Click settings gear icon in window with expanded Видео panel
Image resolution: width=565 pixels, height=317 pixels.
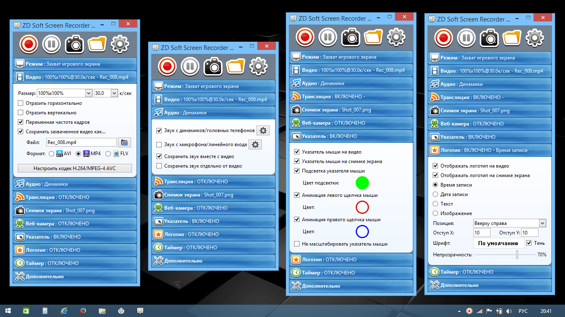click(120, 44)
